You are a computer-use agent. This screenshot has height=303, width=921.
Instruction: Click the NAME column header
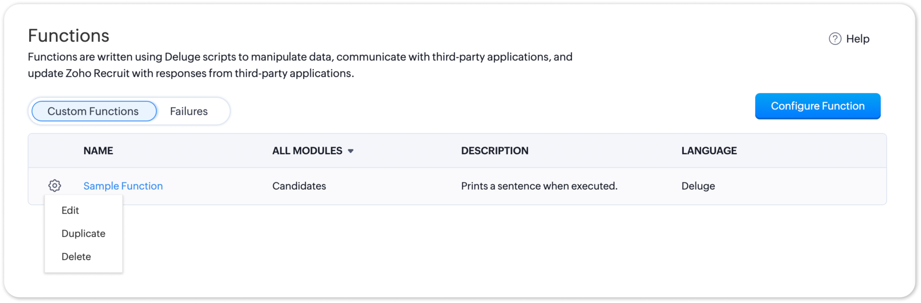98,151
